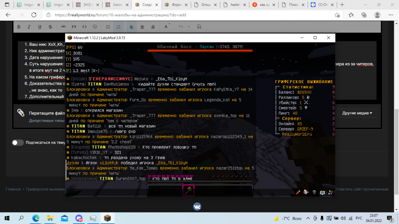Toggle the numbered list in the editor
The height and width of the screenshot is (224, 399).
pyautogui.click(x=119, y=27)
